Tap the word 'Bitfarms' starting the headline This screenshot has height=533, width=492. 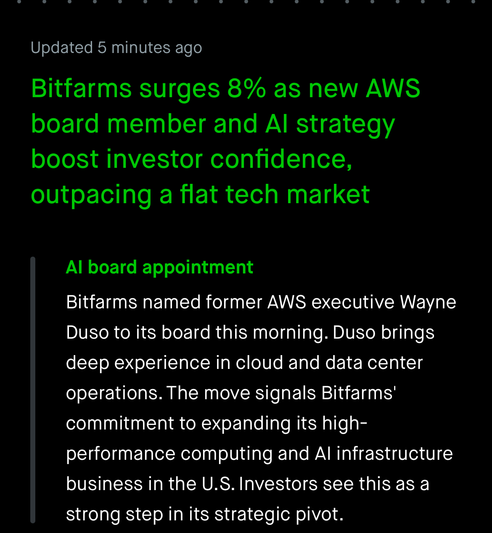coord(82,89)
